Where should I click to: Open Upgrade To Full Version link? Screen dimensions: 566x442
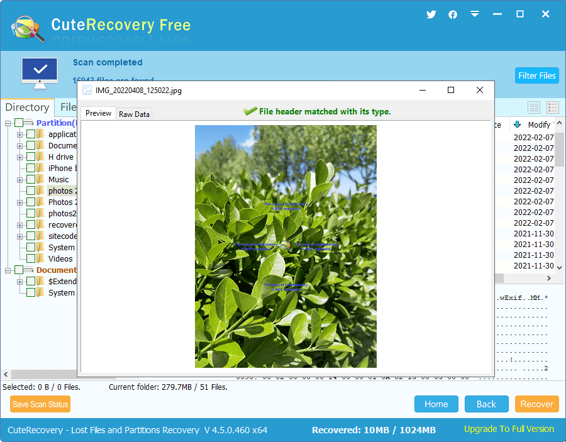pos(509,429)
